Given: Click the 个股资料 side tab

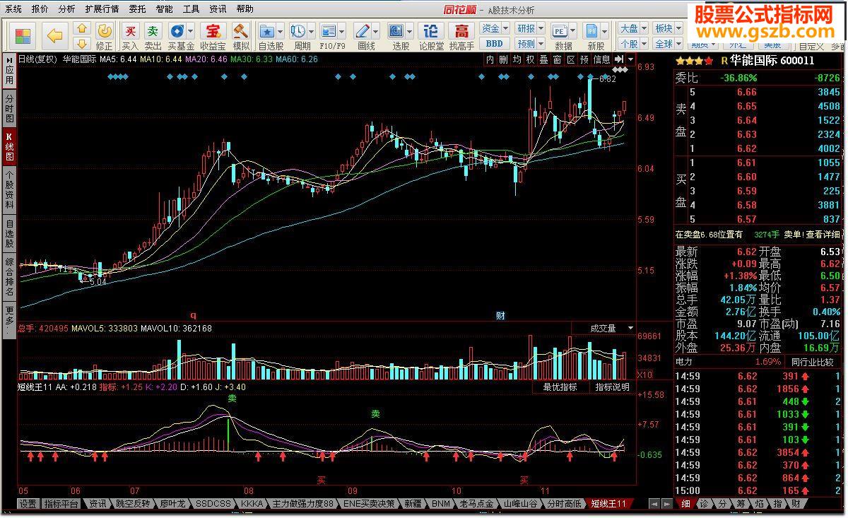Looking at the screenshot, I should [x=9, y=189].
